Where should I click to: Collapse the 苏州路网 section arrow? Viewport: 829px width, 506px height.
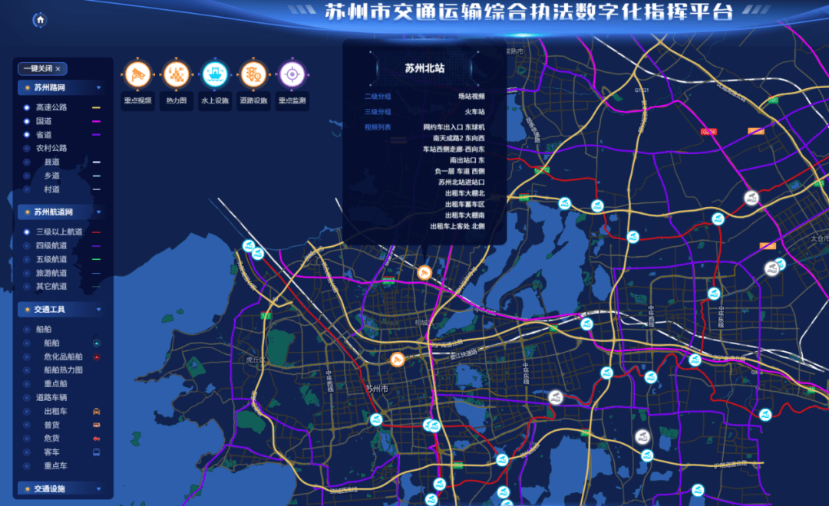coord(98,87)
